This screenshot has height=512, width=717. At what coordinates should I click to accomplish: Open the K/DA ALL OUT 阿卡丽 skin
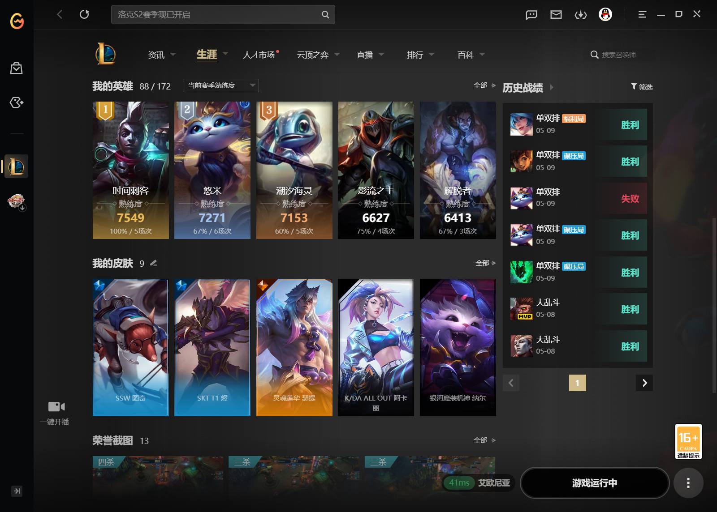pyautogui.click(x=376, y=347)
